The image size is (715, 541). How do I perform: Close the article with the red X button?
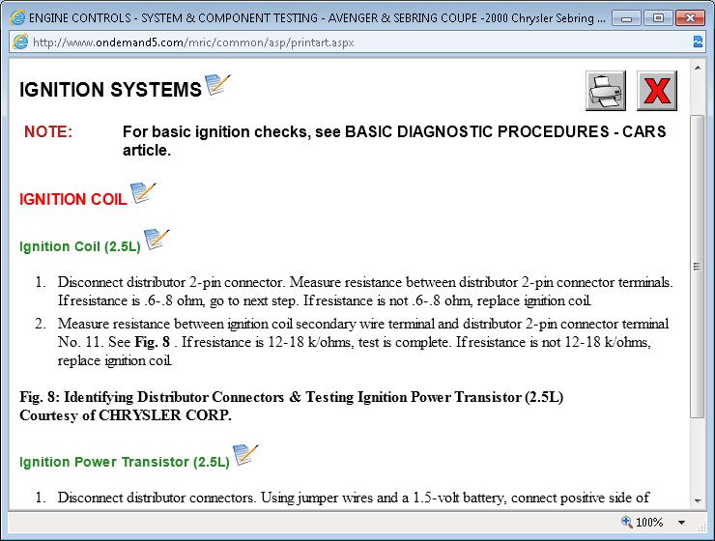pyautogui.click(x=657, y=91)
